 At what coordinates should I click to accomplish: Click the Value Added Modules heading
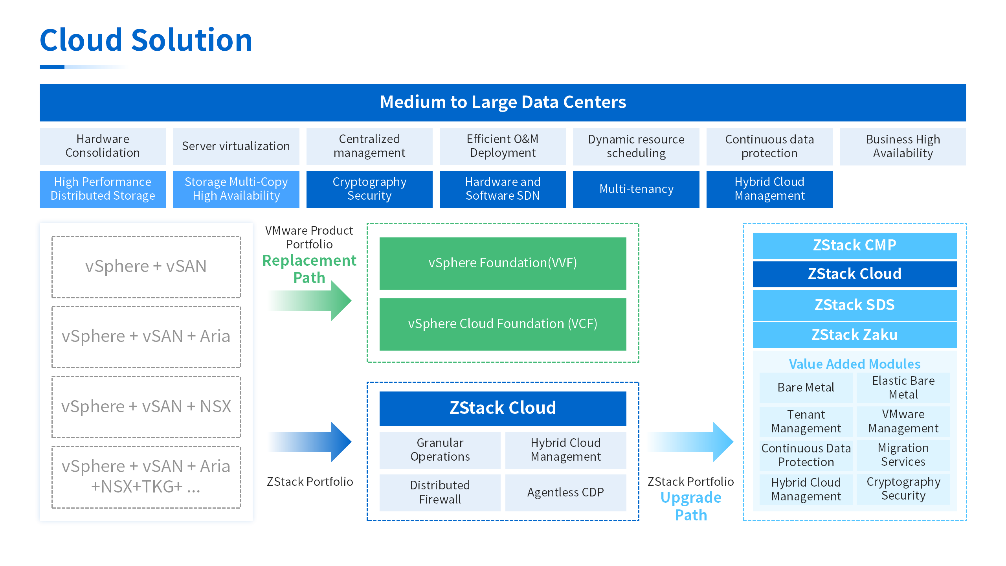tap(855, 364)
